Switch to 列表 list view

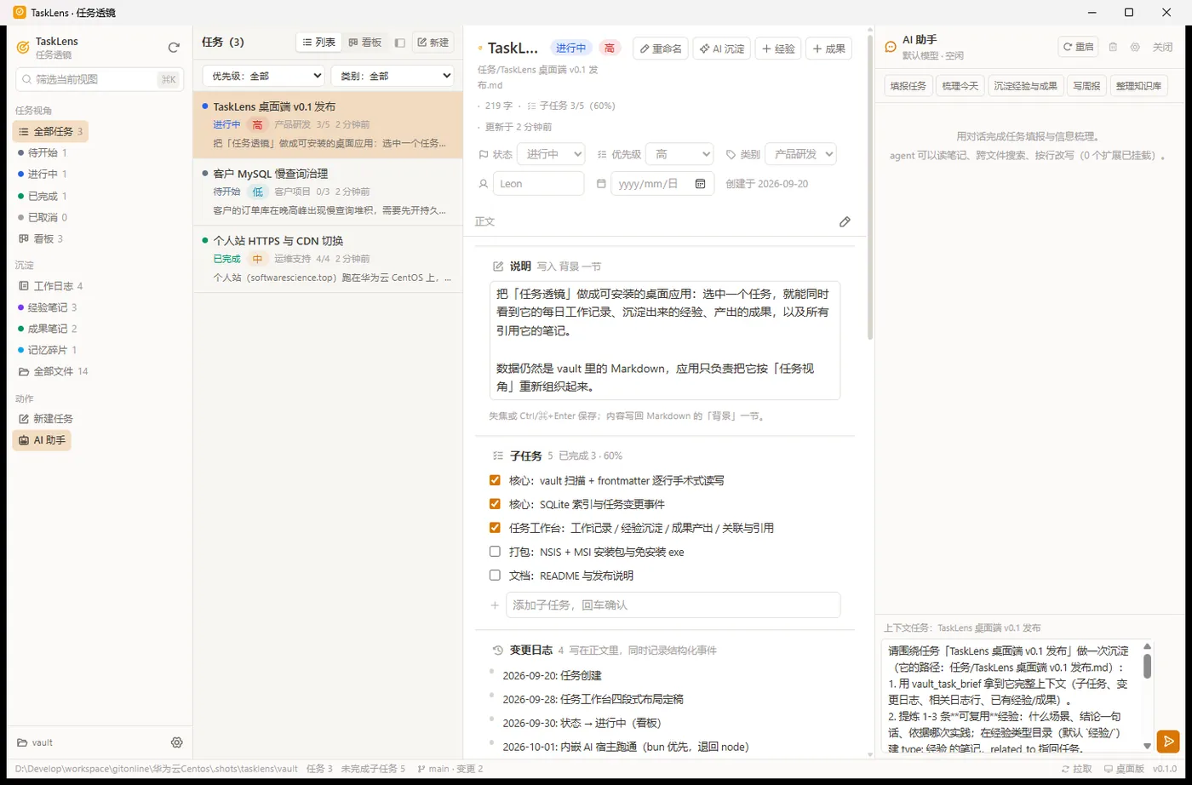point(319,43)
